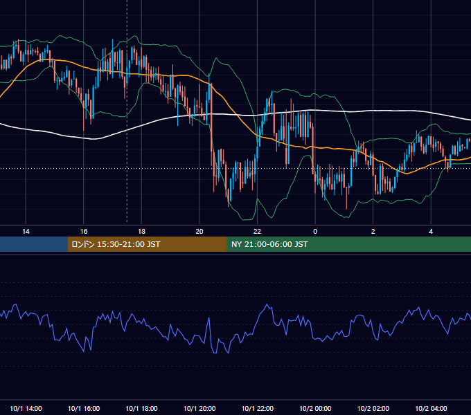Click the 10/2 02:00 date label
This screenshot has width=471, height=415.
click(x=373, y=408)
